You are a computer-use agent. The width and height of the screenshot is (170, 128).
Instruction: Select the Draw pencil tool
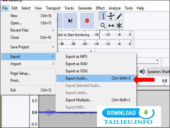pyautogui.click(x=119, y=16)
